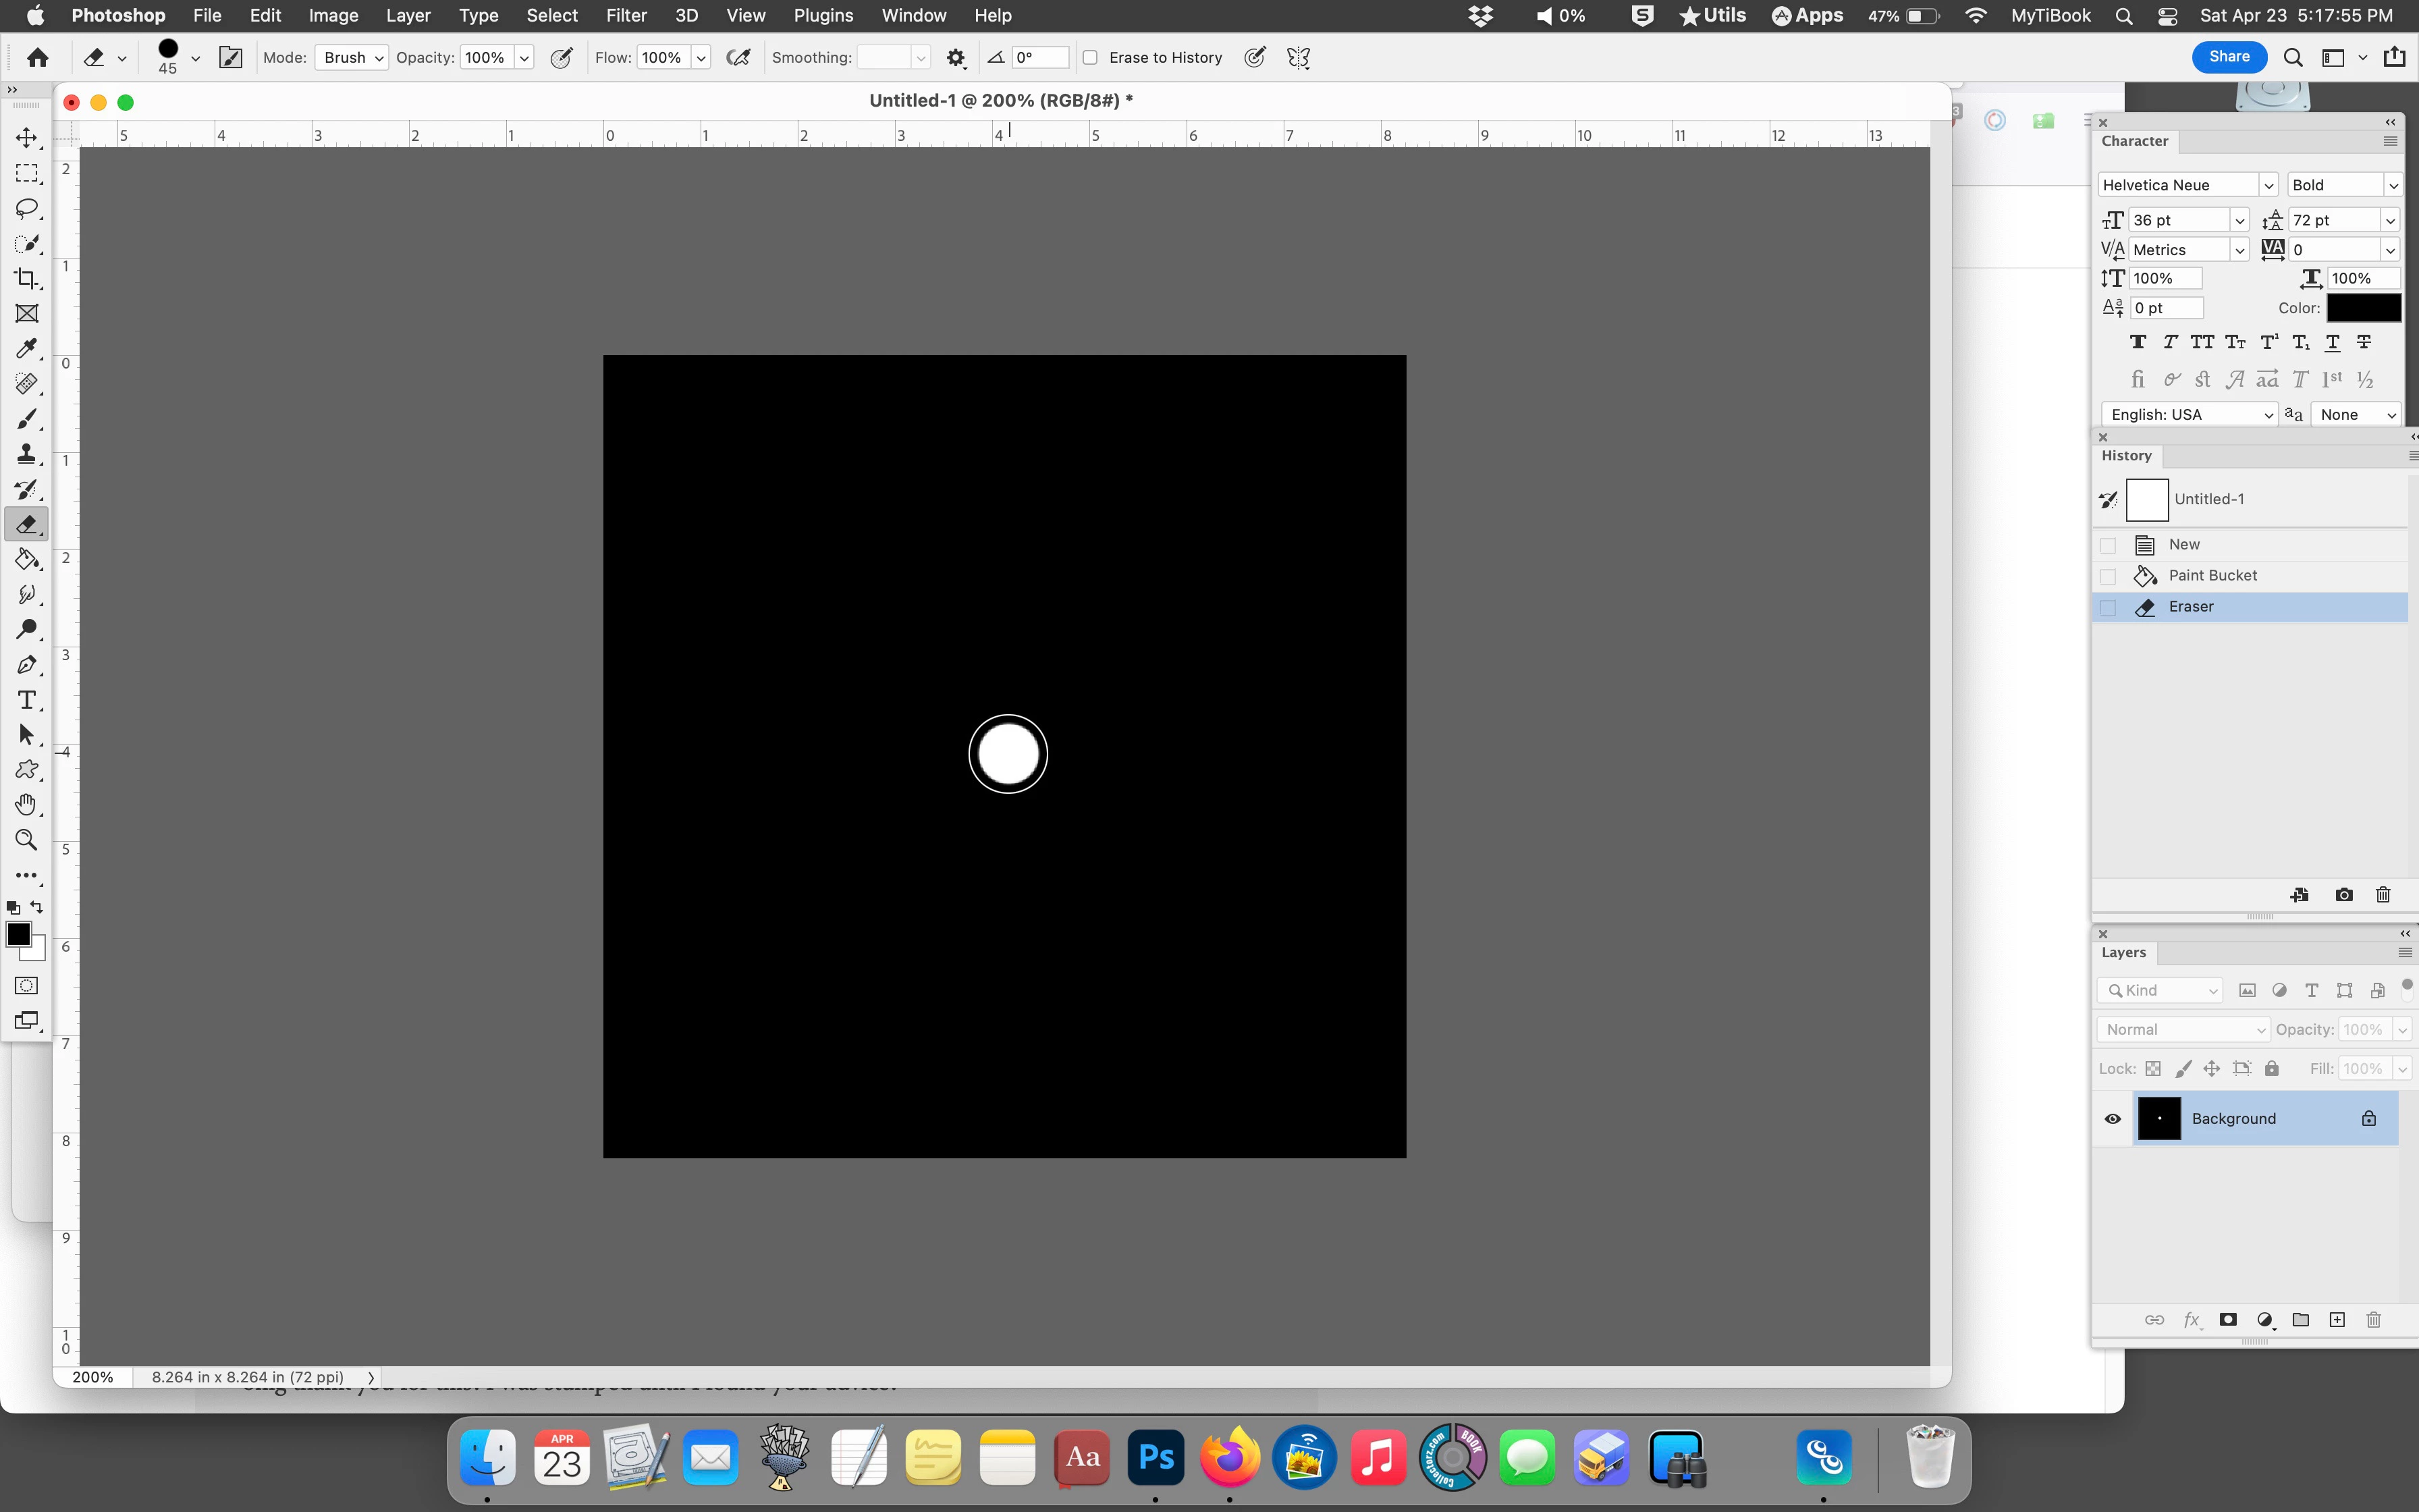
Task: Select the Lasso tool
Action: click(x=27, y=208)
